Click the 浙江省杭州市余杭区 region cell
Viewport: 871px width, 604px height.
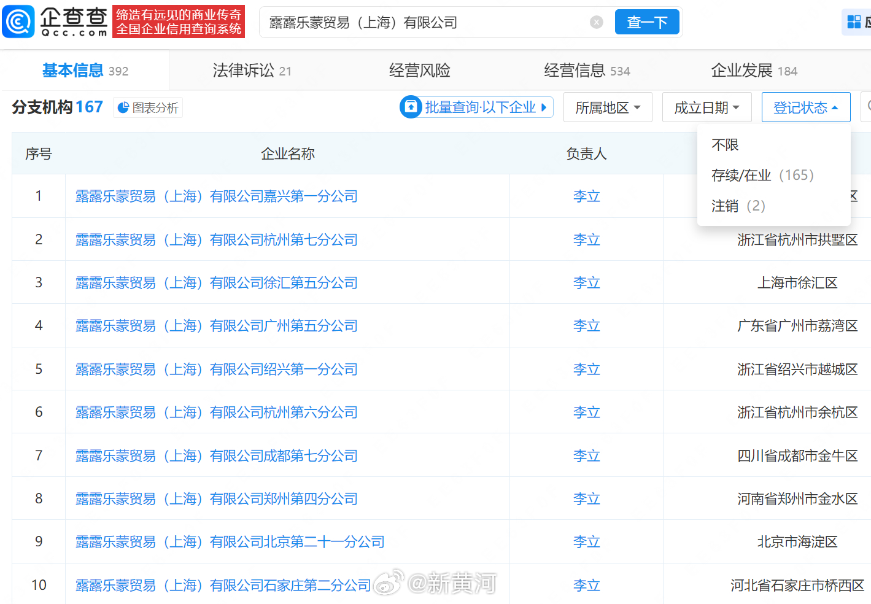pos(797,412)
